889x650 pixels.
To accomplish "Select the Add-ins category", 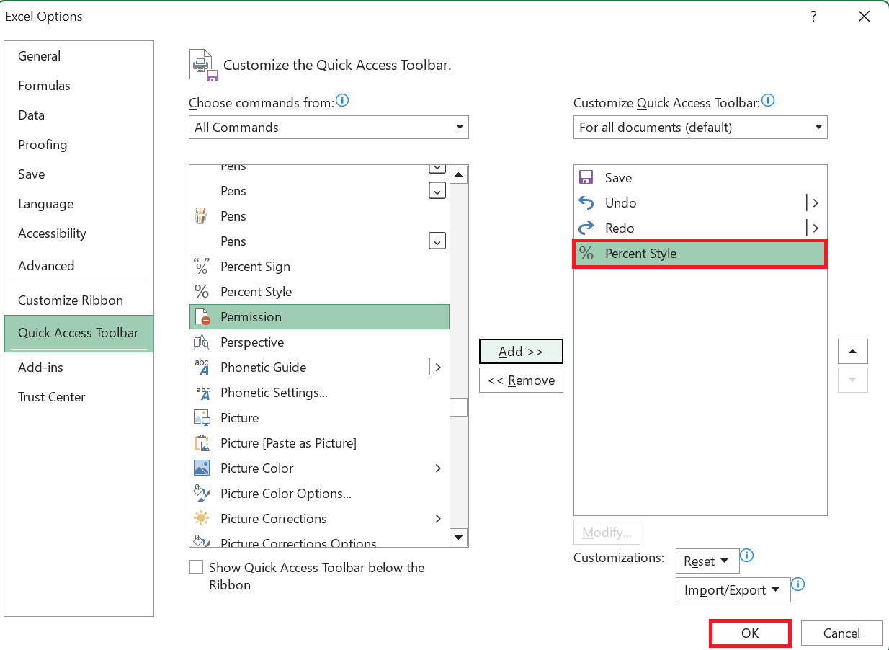I will pos(79,368).
